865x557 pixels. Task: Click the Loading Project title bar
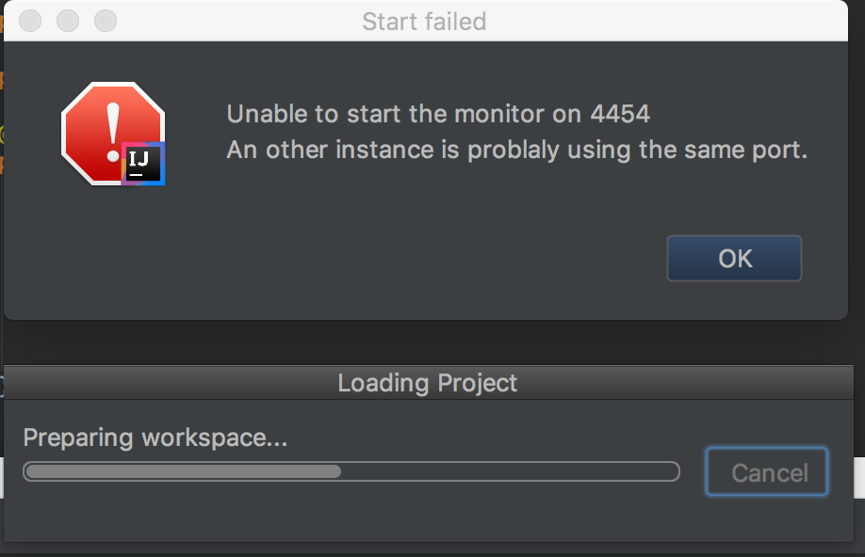pyautogui.click(x=427, y=383)
